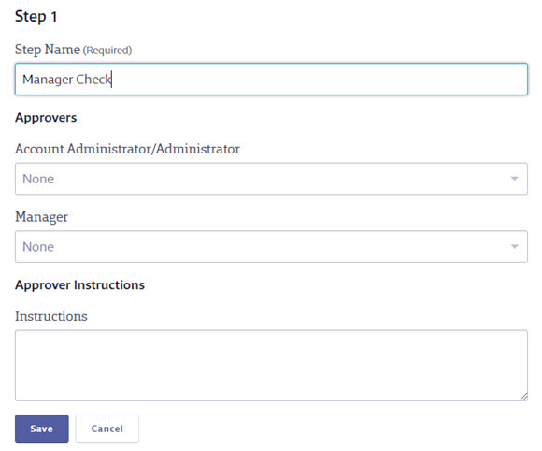Click the Save button
Screen dimensions: 542x451
(41, 429)
